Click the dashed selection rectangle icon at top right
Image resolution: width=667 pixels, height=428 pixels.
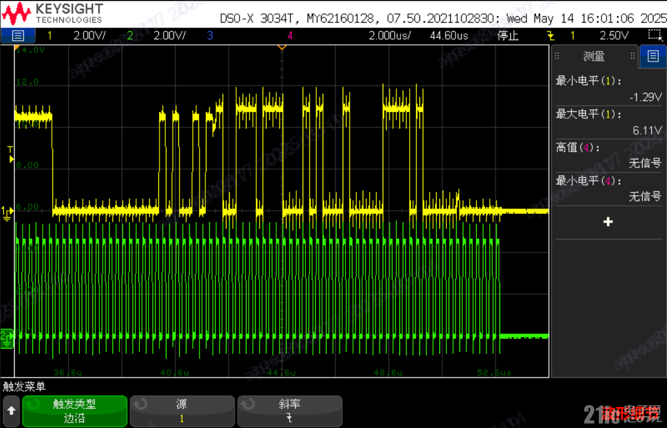pos(655,36)
